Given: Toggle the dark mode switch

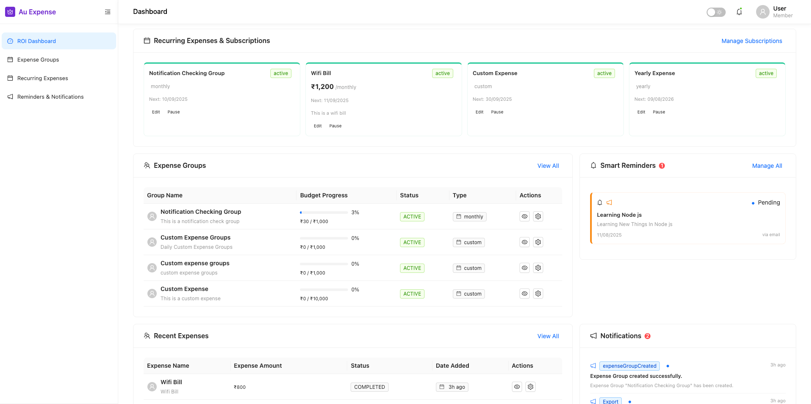Looking at the screenshot, I should pyautogui.click(x=716, y=12).
